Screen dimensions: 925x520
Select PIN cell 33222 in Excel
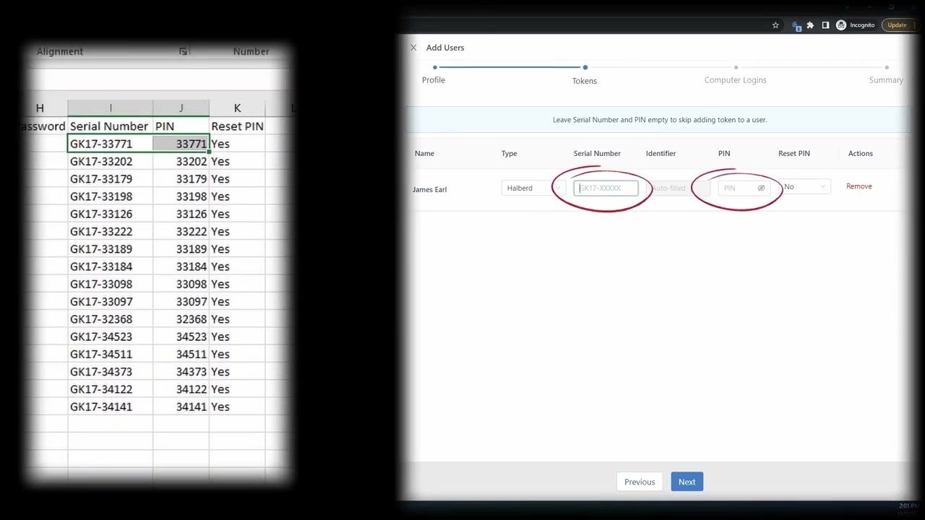point(181,231)
